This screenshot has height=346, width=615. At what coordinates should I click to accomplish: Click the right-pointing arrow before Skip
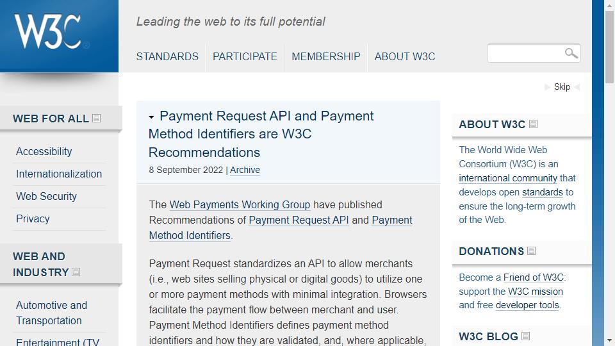547,87
